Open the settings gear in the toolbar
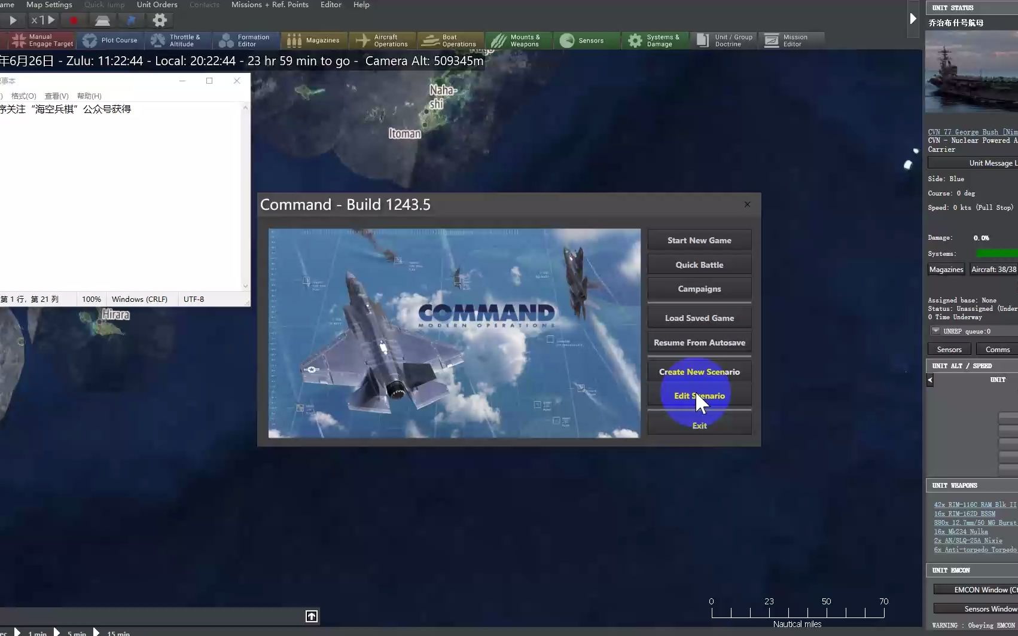This screenshot has width=1018, height=636. (160, 20)
